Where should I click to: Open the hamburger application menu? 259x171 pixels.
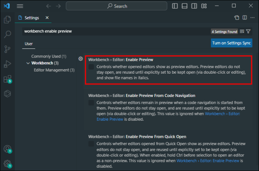[x=20, y=6]
